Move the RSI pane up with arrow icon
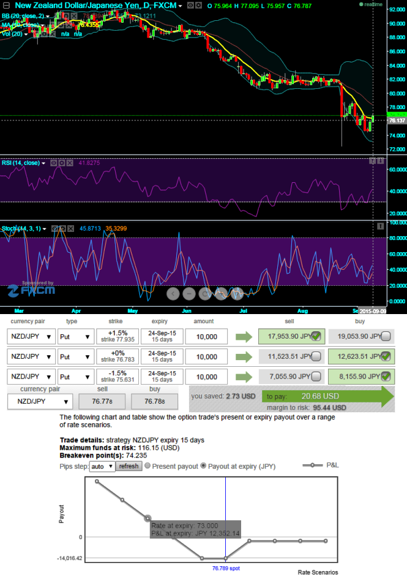407x576 pixels. click(x=372, y=161)
